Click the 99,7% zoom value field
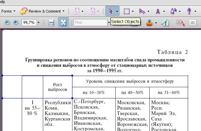 (x=29, y=22)
